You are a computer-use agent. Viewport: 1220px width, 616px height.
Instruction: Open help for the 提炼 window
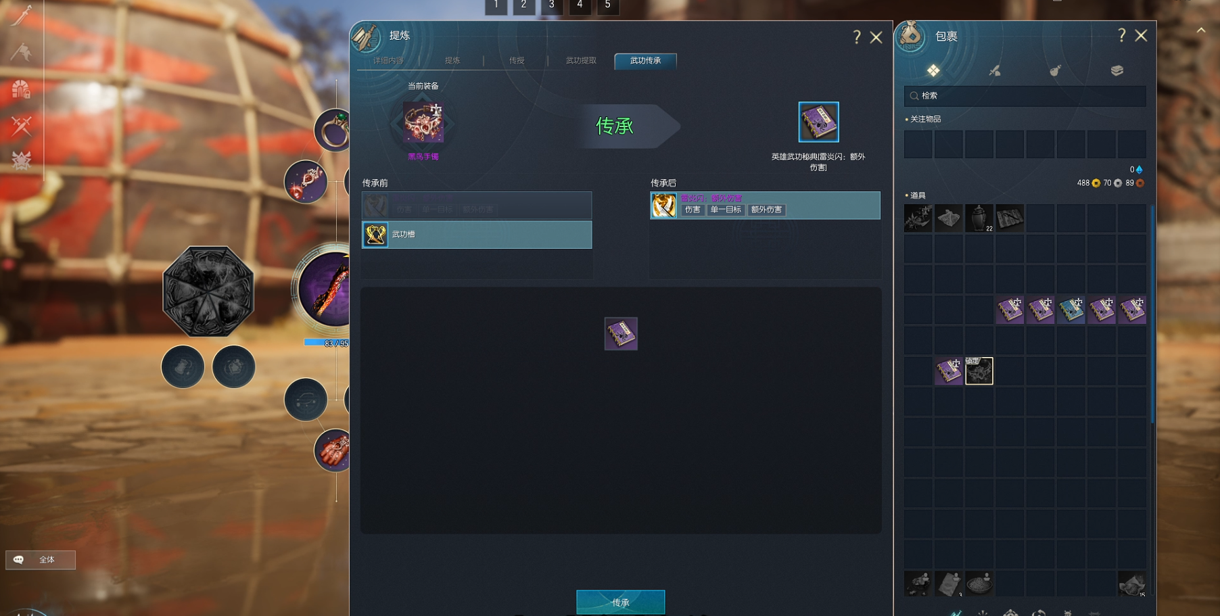[856, 37]
